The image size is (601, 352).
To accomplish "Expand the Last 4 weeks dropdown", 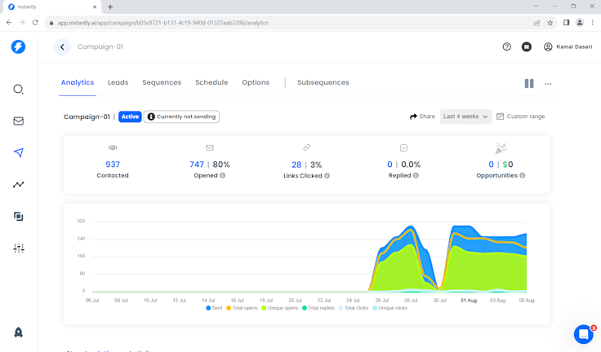I will pos(465,117).
